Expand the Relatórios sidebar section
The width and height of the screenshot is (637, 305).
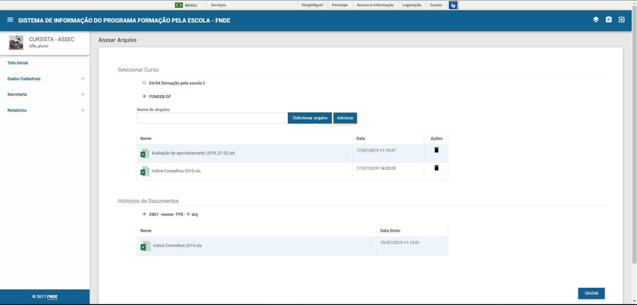[x=83, y=110]
